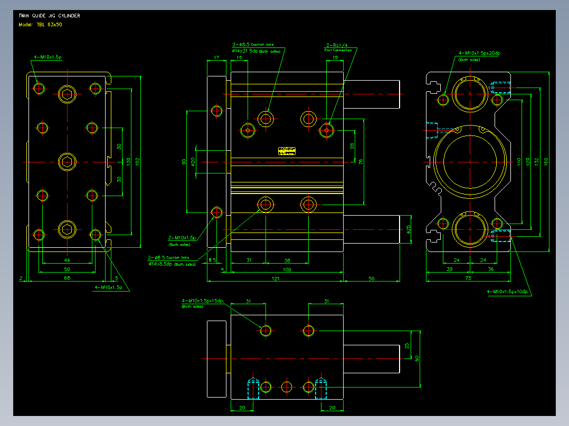569x426 pixels.
Task: Select the "76" vertical dimension
Action: [361, 162]
